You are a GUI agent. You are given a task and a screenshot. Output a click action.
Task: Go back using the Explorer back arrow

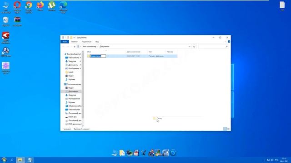click(64, 47)
